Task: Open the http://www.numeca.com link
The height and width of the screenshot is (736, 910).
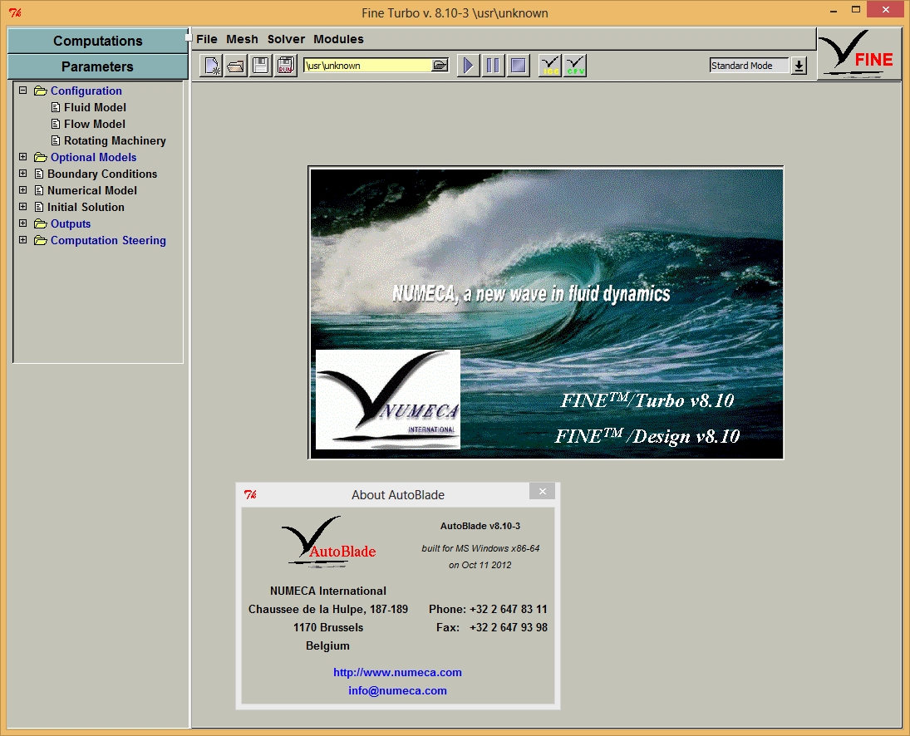Action: (397, 672)
